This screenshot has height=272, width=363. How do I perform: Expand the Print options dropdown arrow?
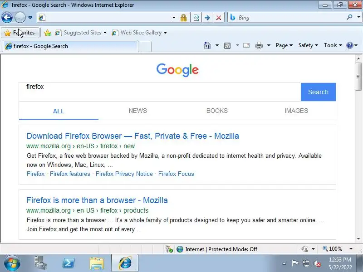pyautogui.click(x=269, y=45)
